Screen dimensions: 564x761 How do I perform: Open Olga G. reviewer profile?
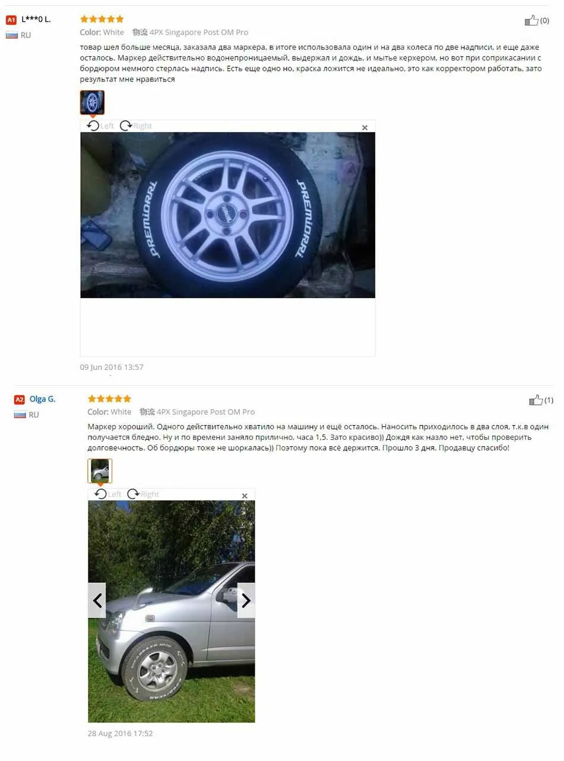pos(42,399)
